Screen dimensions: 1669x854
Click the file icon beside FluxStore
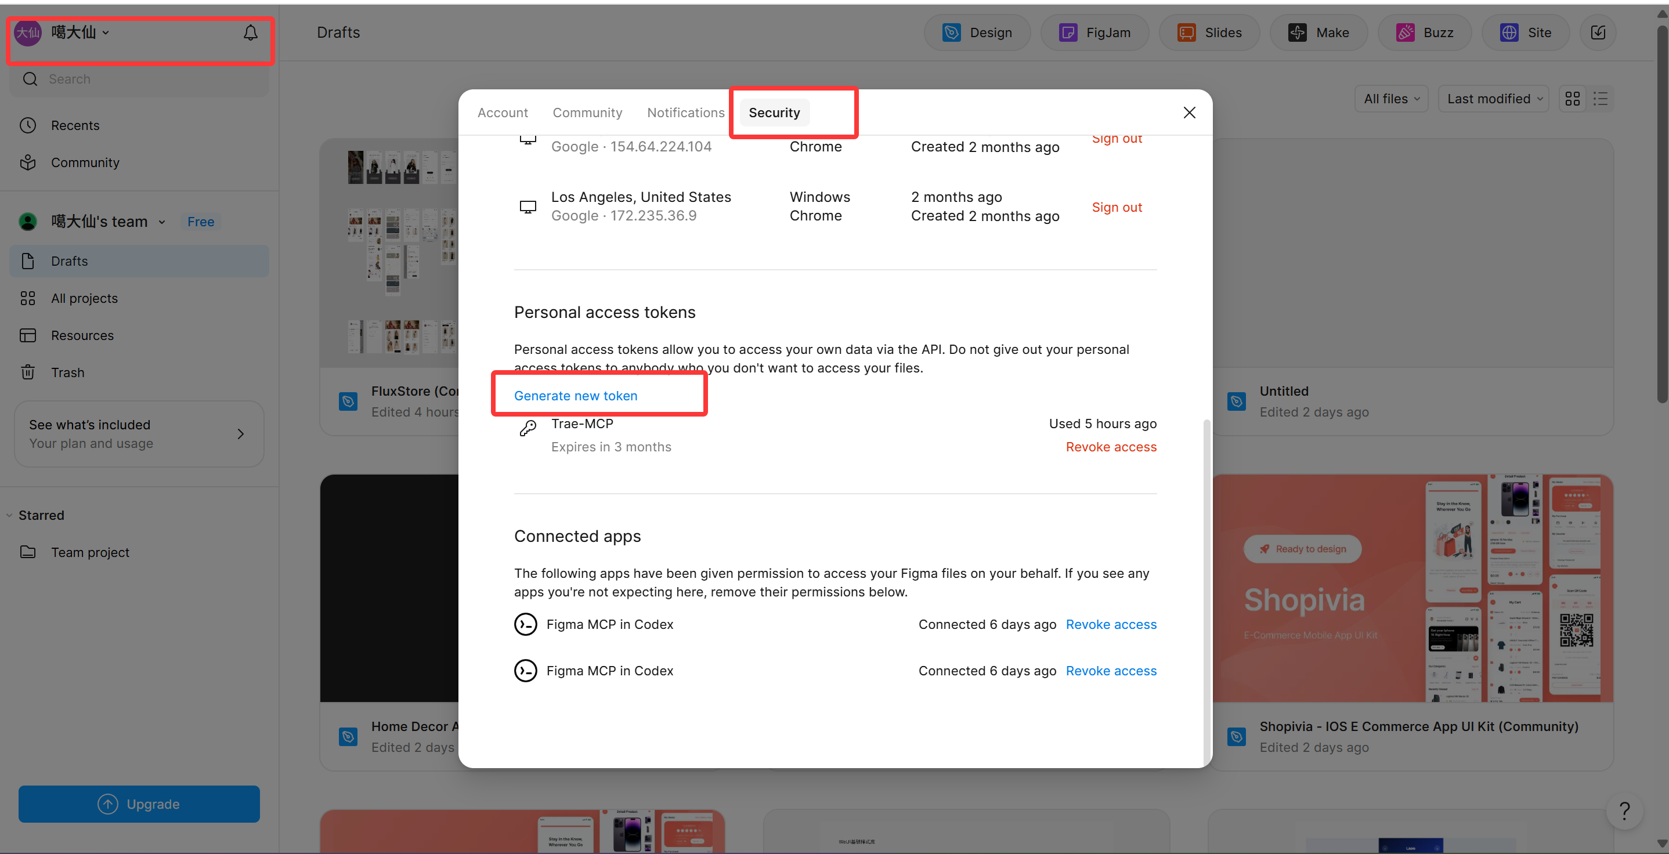348,401
